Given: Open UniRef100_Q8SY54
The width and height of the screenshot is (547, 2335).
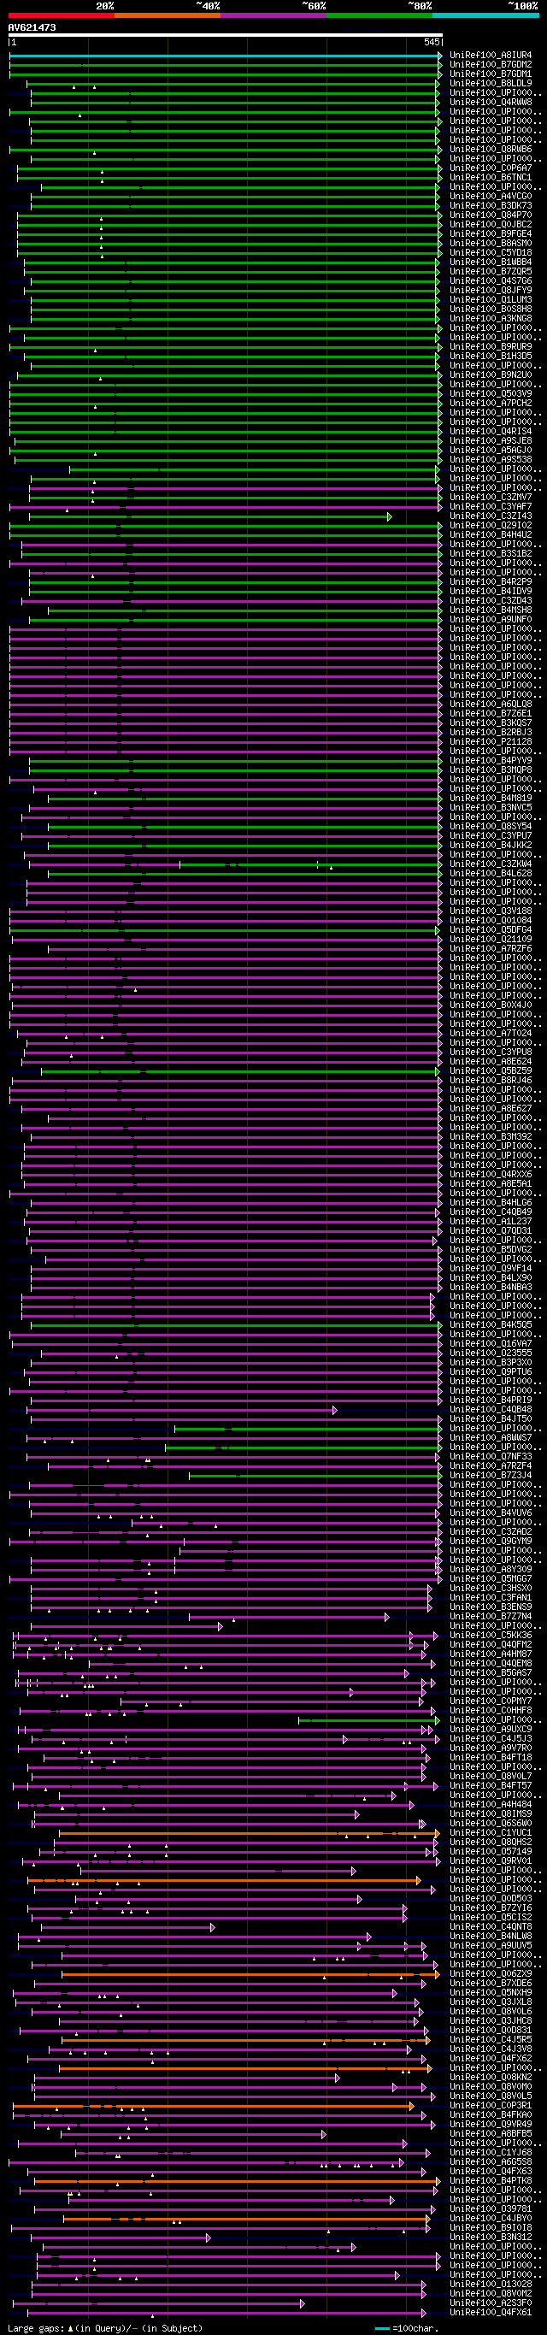Looking at the screenshot, I should 491,828.
